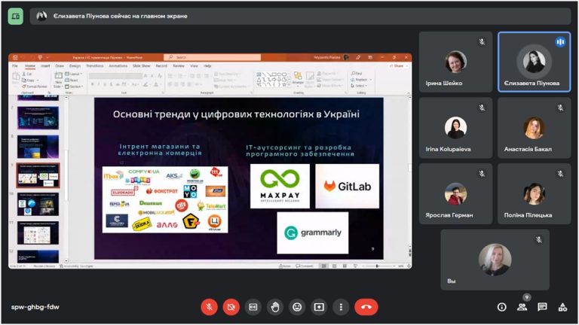Open the Select dropdown in Editing group

tap(359, 86)
